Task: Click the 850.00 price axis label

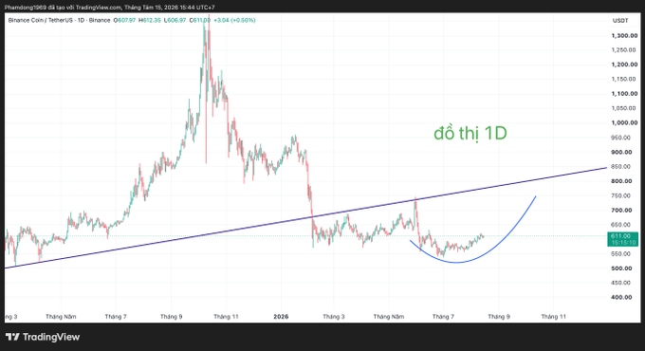Action: tap(621, 167)
